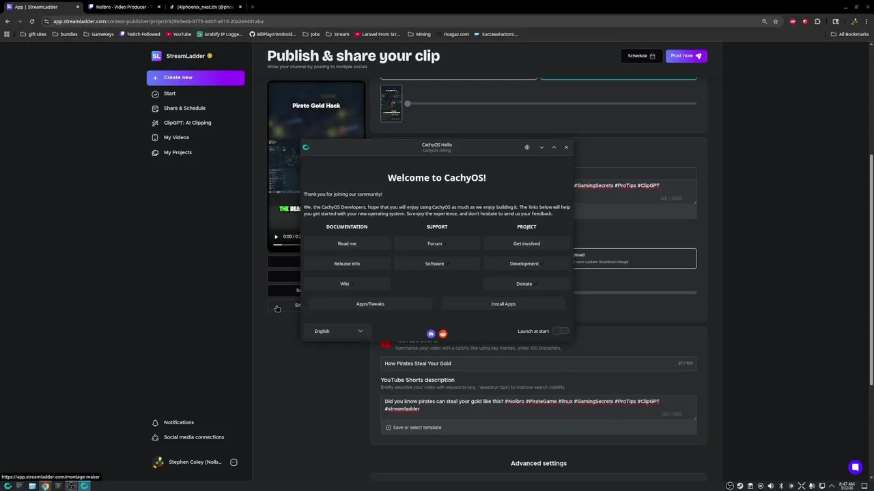Viewport: 874px width, 491px height.
Task: Click the Post now button
Action: 686,56
